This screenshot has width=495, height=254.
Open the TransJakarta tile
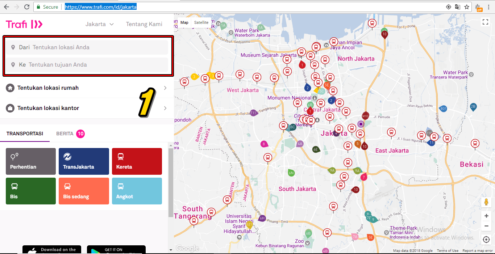(84, 161)
